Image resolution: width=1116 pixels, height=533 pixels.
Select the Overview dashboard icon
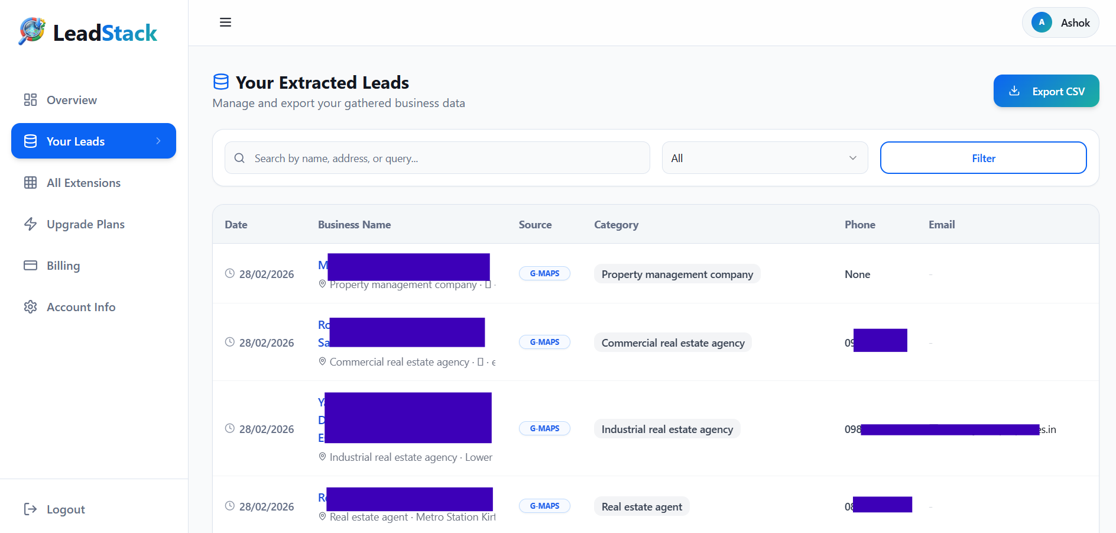[x=30, y=99]
